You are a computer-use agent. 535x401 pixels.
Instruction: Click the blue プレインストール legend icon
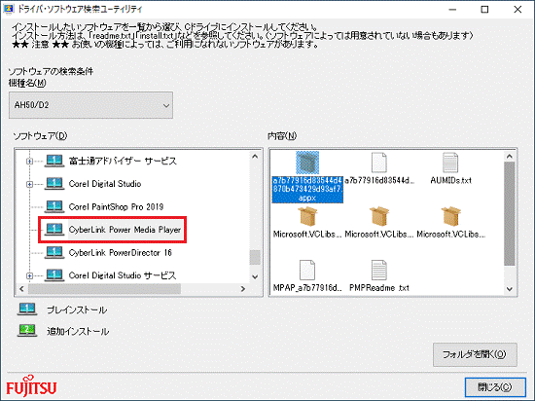point(27,310)
